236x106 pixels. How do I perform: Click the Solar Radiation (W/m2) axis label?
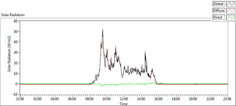point(9,54)
